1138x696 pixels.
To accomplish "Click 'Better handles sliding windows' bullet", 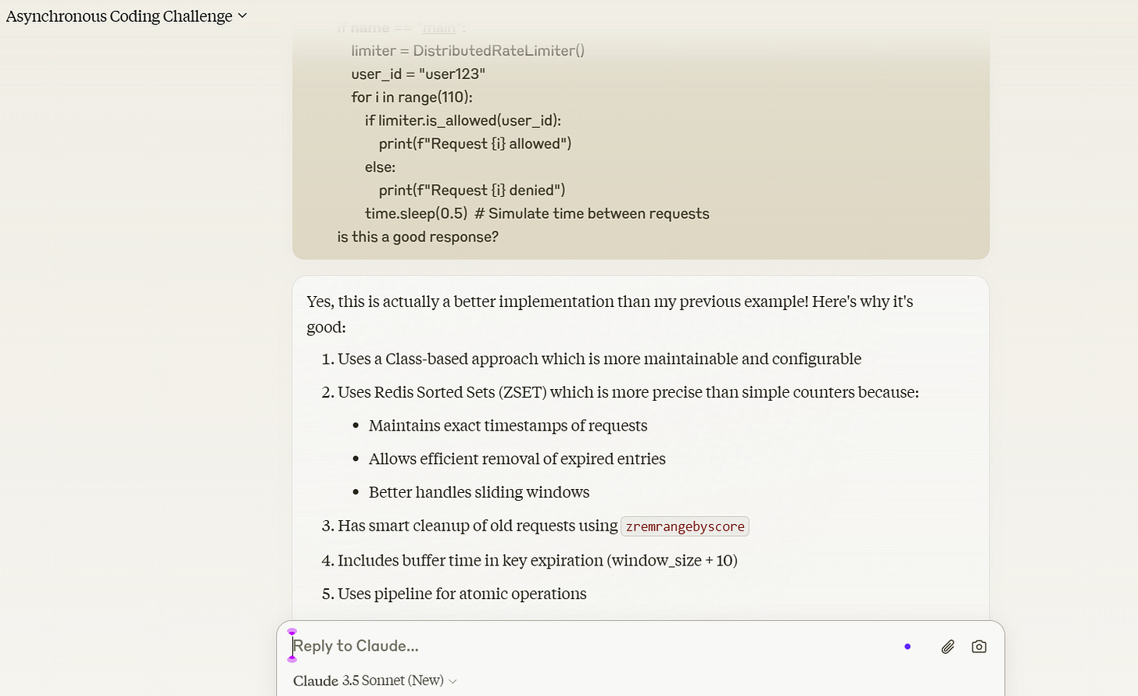I will pyautogui.click(x=479, y=492).
